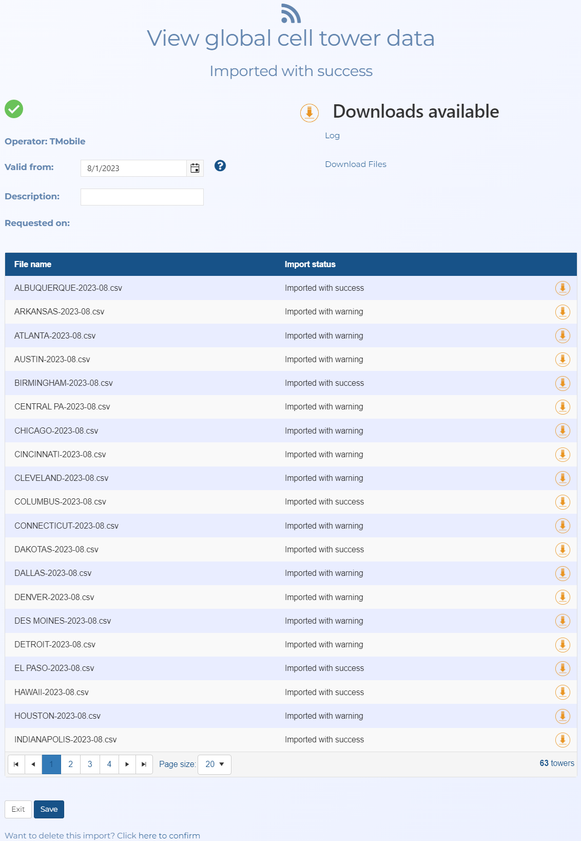Click the Download Files link
581x841 pixels.
pos(355,164)
